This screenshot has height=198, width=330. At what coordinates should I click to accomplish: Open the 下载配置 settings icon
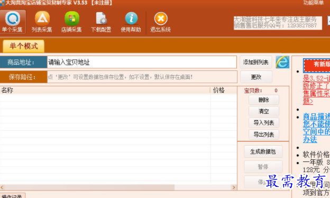click(x=101, y=22)
